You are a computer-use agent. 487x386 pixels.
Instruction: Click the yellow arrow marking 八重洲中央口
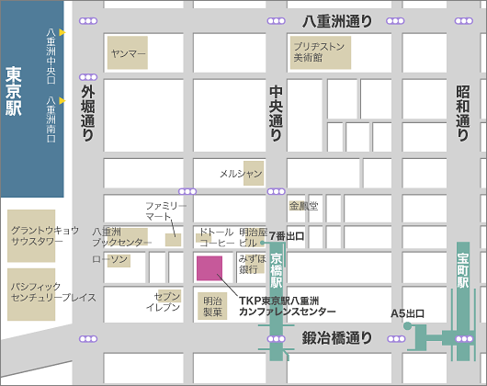pyautogui.click(x=62, y=32)
